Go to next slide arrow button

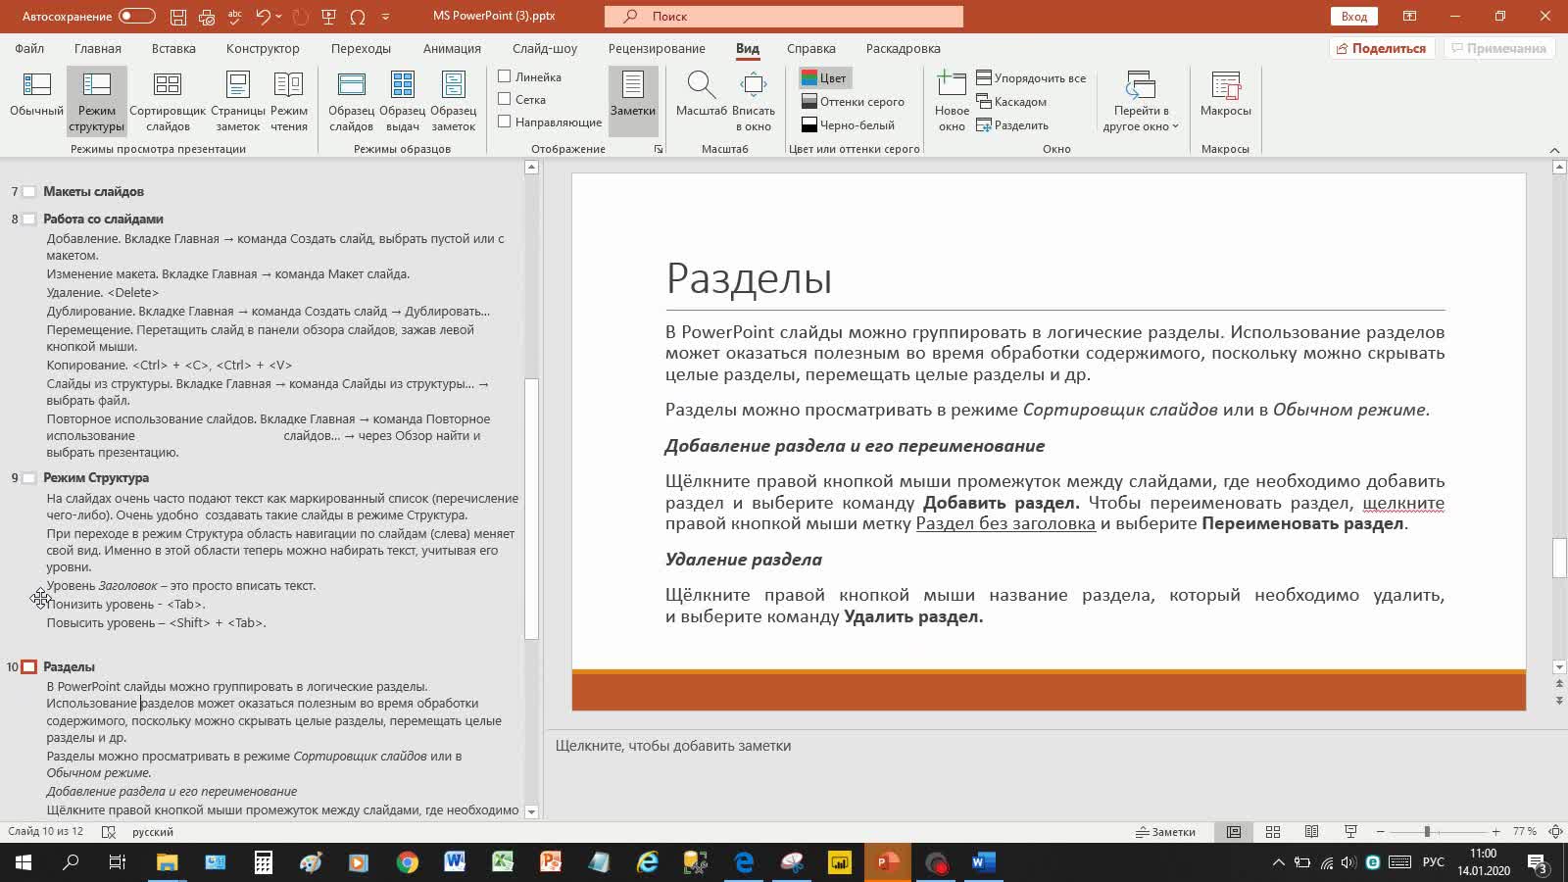click(x=1559, y=700)
